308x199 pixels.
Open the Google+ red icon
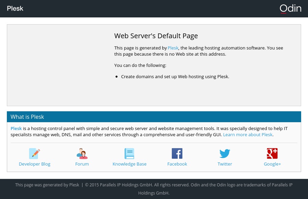(272, 154)
